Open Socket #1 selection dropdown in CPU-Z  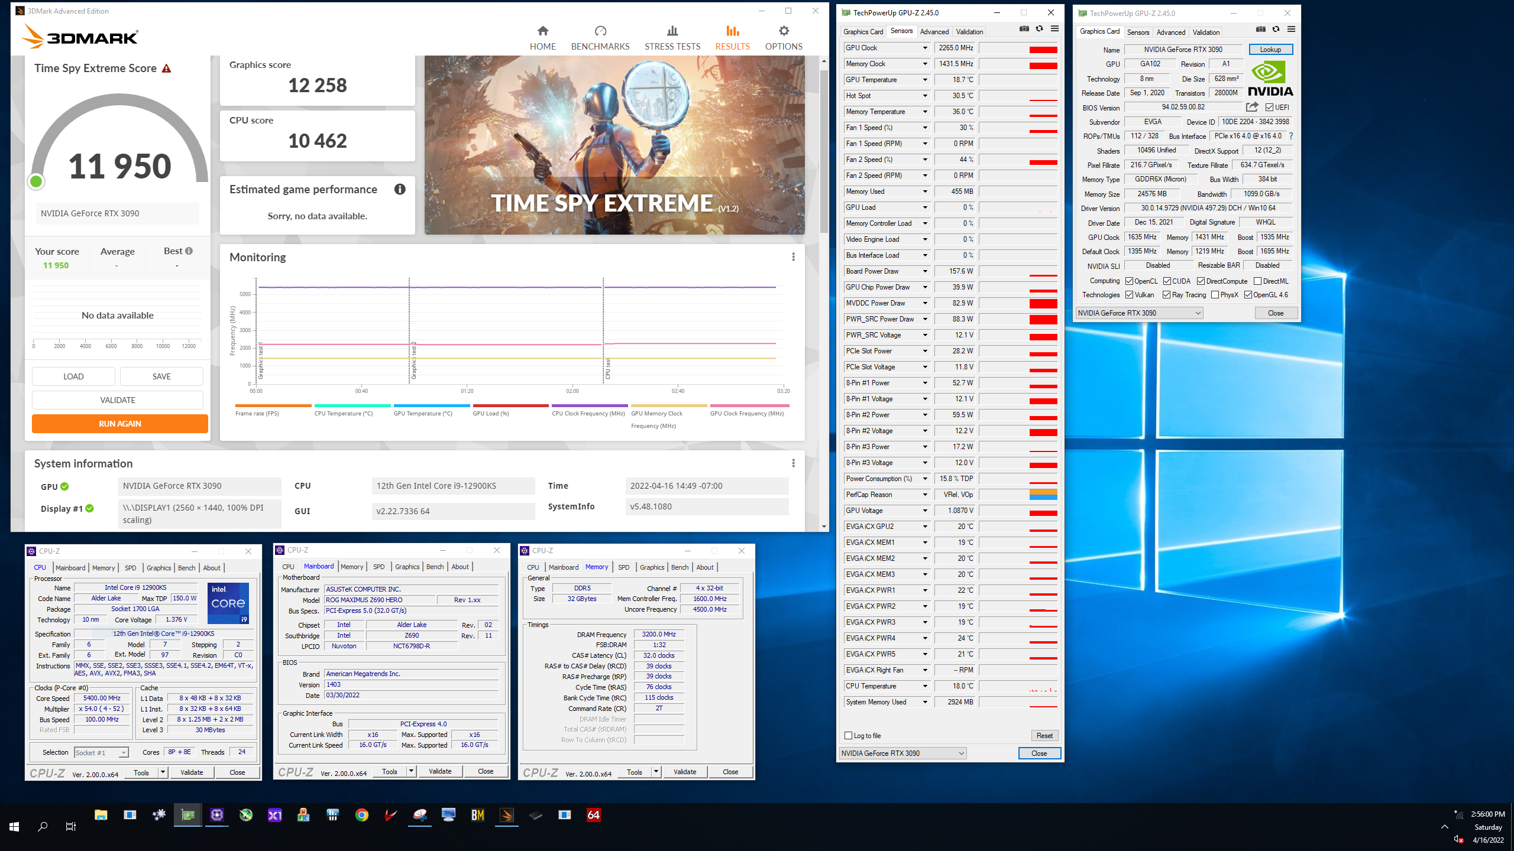coord(101,752)
